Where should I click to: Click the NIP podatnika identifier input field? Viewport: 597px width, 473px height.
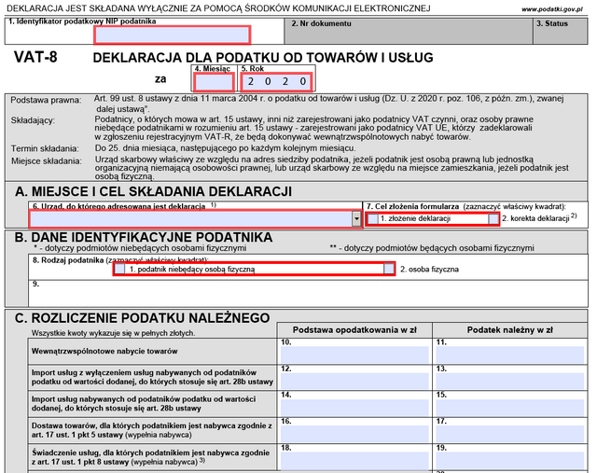(x=172, y=35)
